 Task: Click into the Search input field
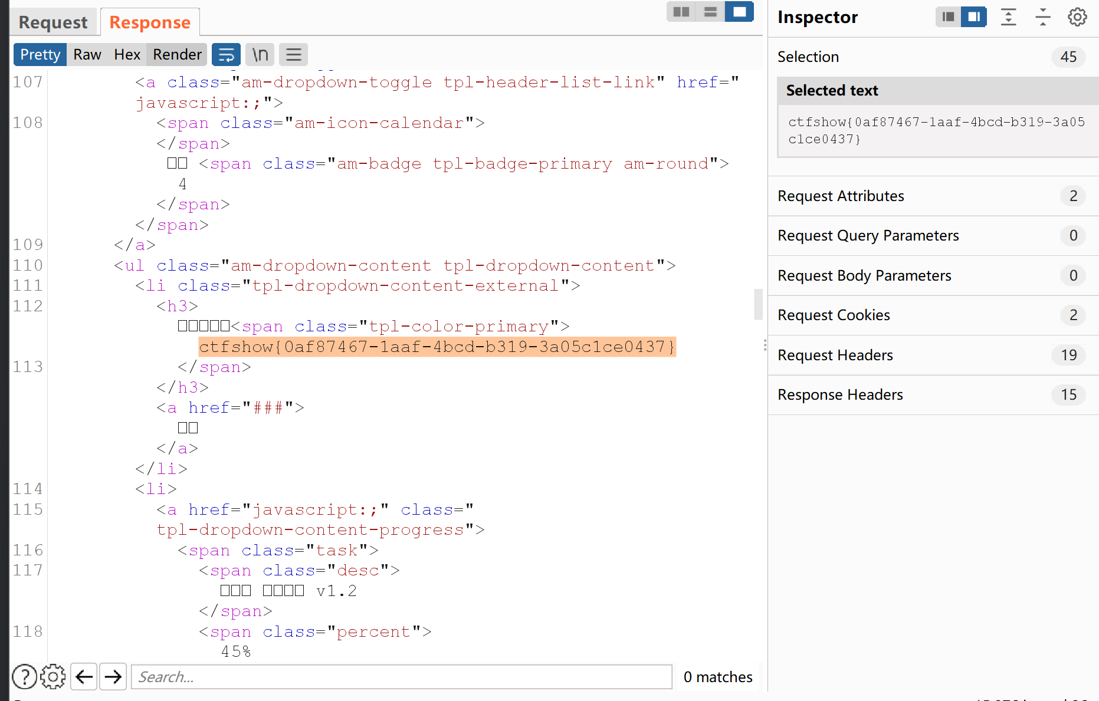pos(401,677)
